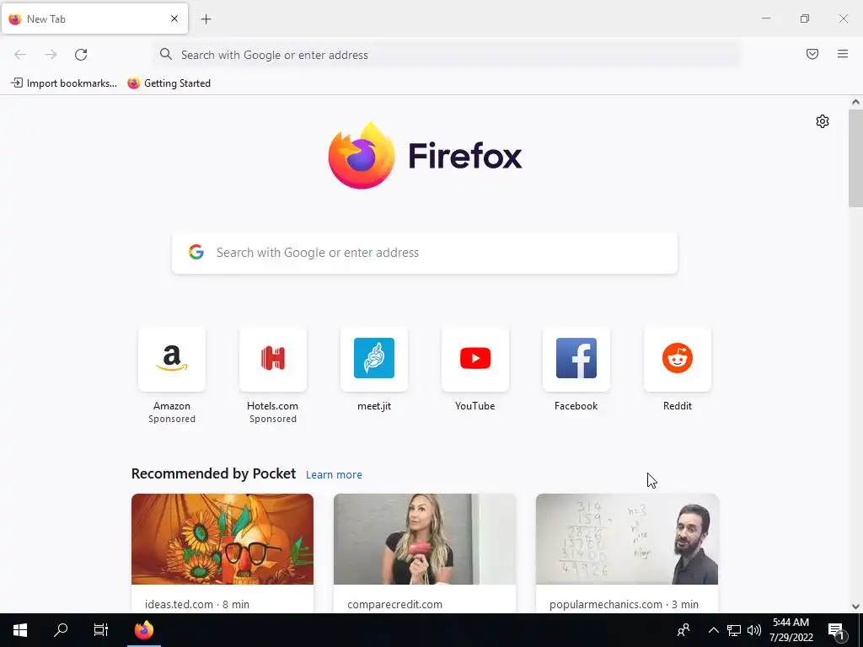Image resolution: width=863 pixels, height=647 pixels.
Task: Click the browser back arrow
Action: tap(20, 55)
